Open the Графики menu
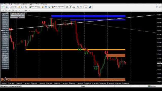The image size is (162, 91). [x=24, y=4]
